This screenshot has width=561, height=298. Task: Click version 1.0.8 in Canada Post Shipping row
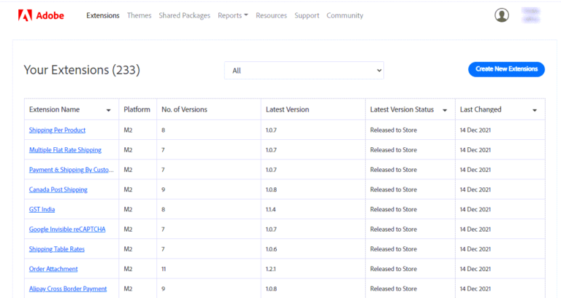point(271,189)
